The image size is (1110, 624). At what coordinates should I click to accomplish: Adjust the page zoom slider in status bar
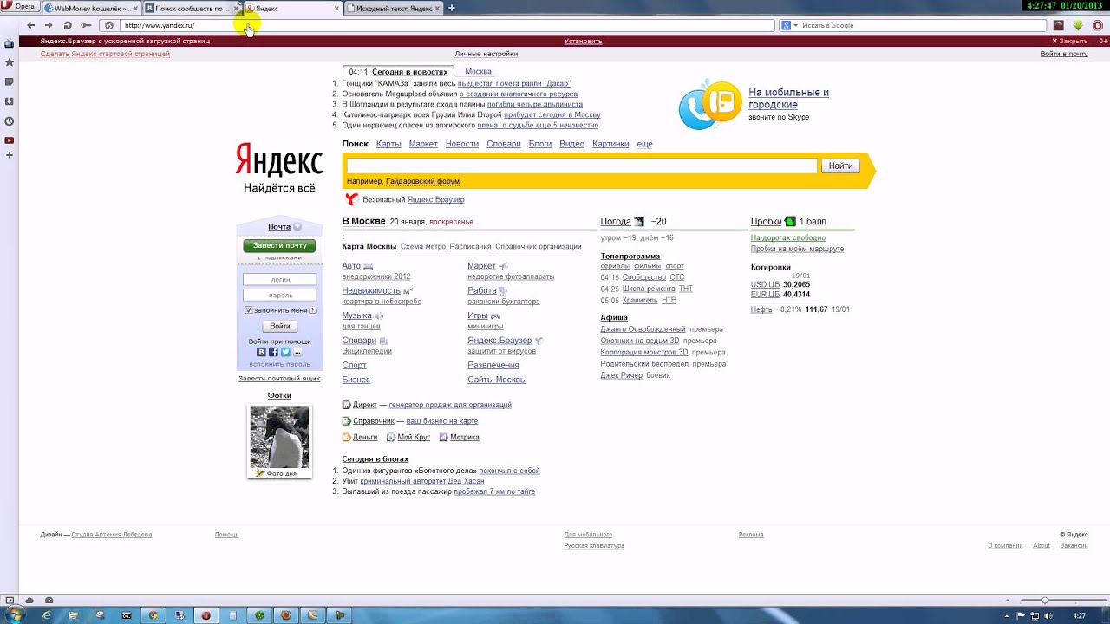[1045, 600]
